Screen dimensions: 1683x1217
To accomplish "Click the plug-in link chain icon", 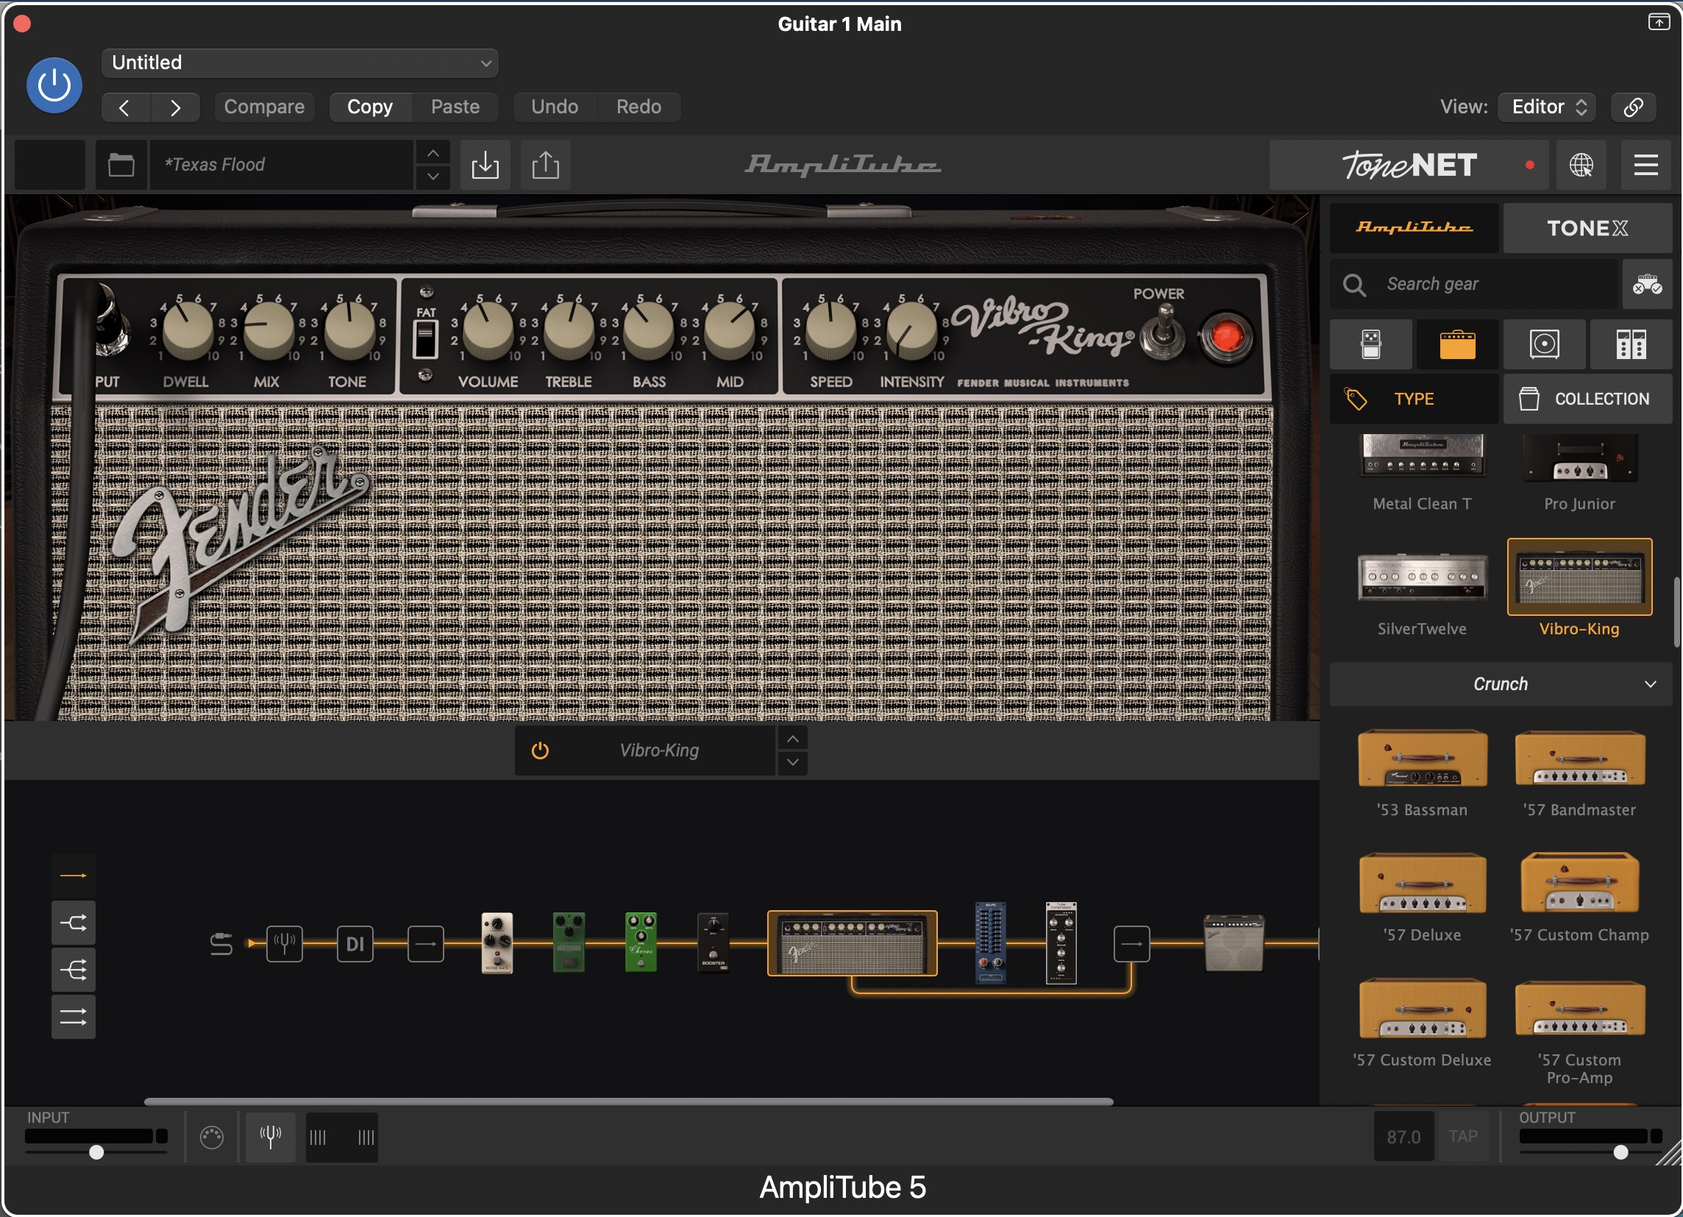I will tap(1632, 107).
